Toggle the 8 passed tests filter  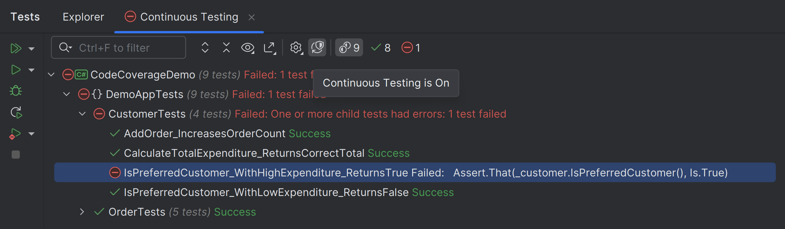point(381,48)
